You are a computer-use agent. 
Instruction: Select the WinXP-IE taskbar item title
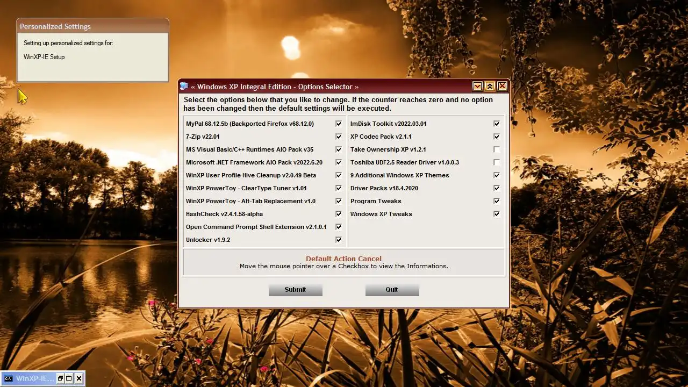pyautogui.click(x=34, y=378)
